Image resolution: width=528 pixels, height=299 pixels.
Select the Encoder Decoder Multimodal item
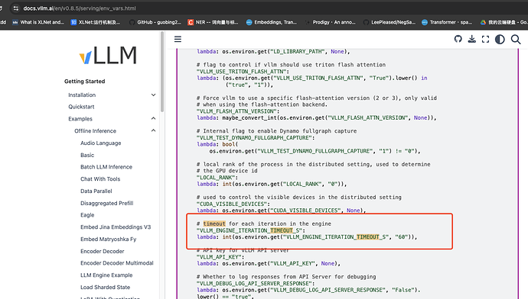tap(117, 263)
